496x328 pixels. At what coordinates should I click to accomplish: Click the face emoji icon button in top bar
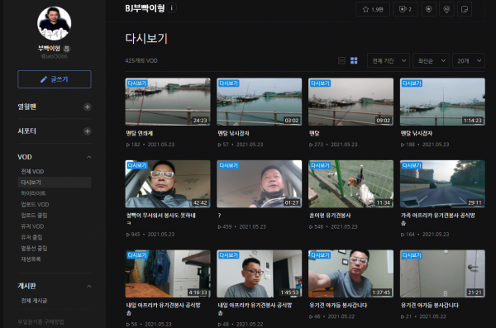446,9
